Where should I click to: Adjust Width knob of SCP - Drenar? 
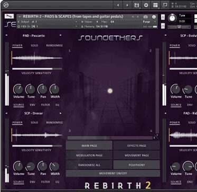pyautogui.click(x=55, y=167)
